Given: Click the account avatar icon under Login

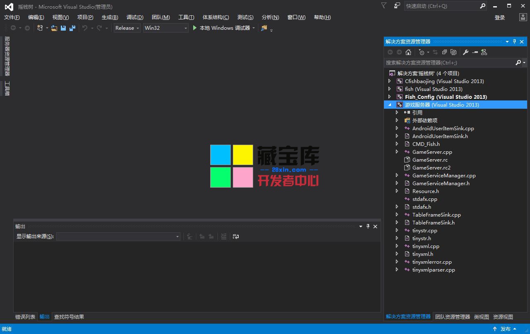Looking at the screenshot, I should [x=523, y=17].
